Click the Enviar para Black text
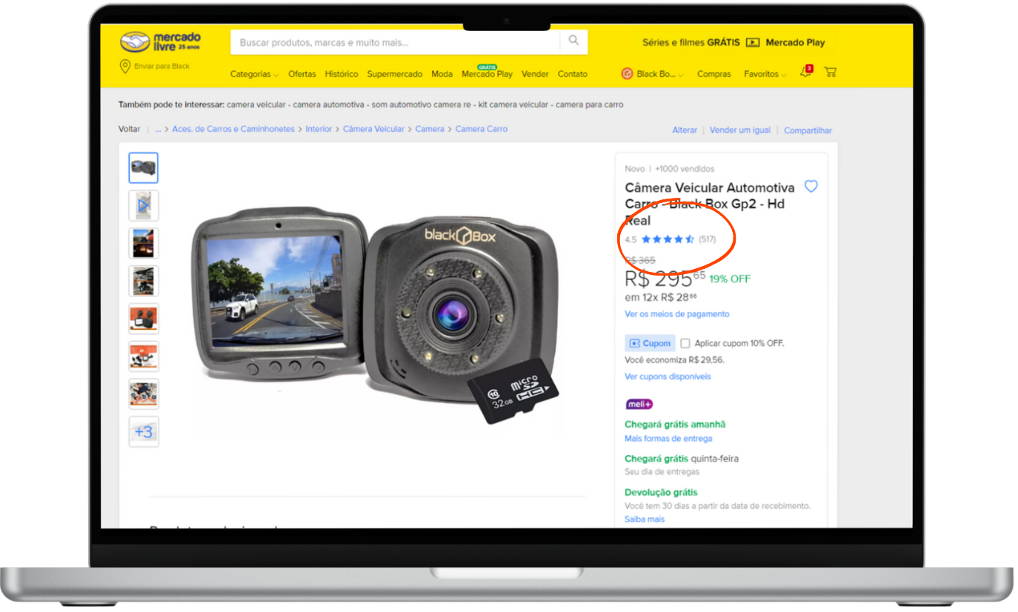 (x=162, y=67)
